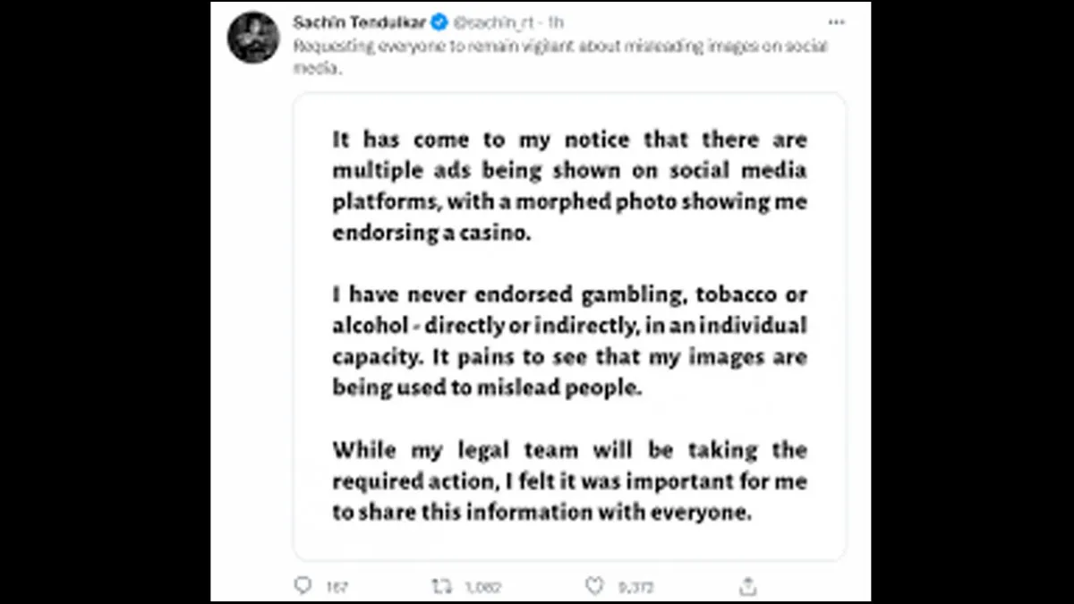Click Sachin Tendulkar's verified blue checkmark badge
This screenshot has height=604, width=1074.
438,21
